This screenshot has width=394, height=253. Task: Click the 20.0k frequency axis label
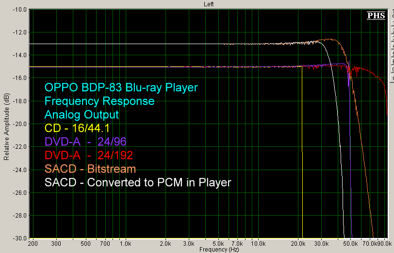pos(298,244)
